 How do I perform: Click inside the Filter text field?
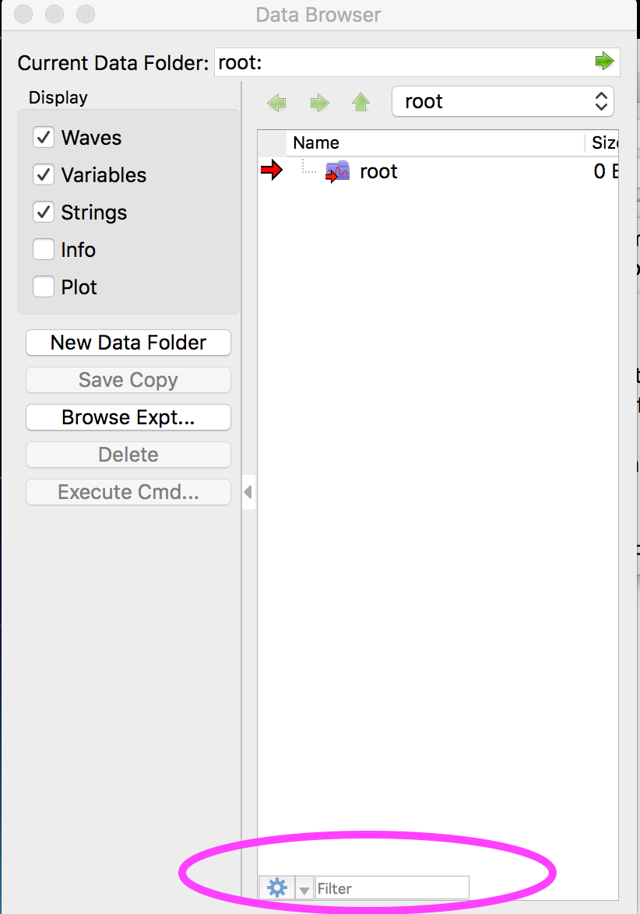389,887
